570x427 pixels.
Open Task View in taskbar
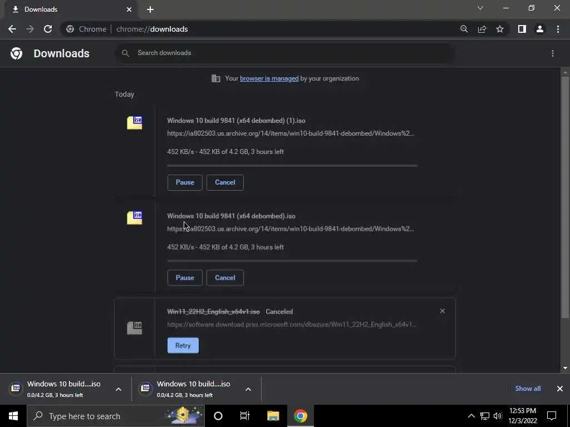245,416
